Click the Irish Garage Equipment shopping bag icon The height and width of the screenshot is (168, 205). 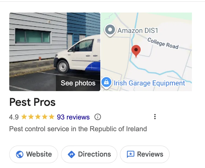click(106, 83)
